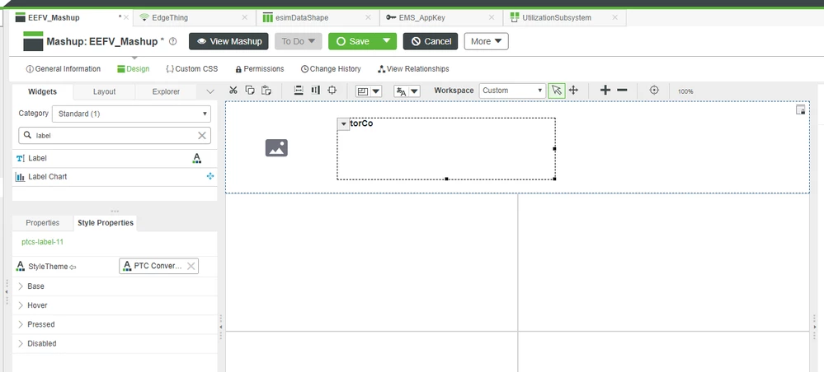Click the help question mark next to mashup name
This screenshot has width=824, height=372.
click(x=172, y=41)
